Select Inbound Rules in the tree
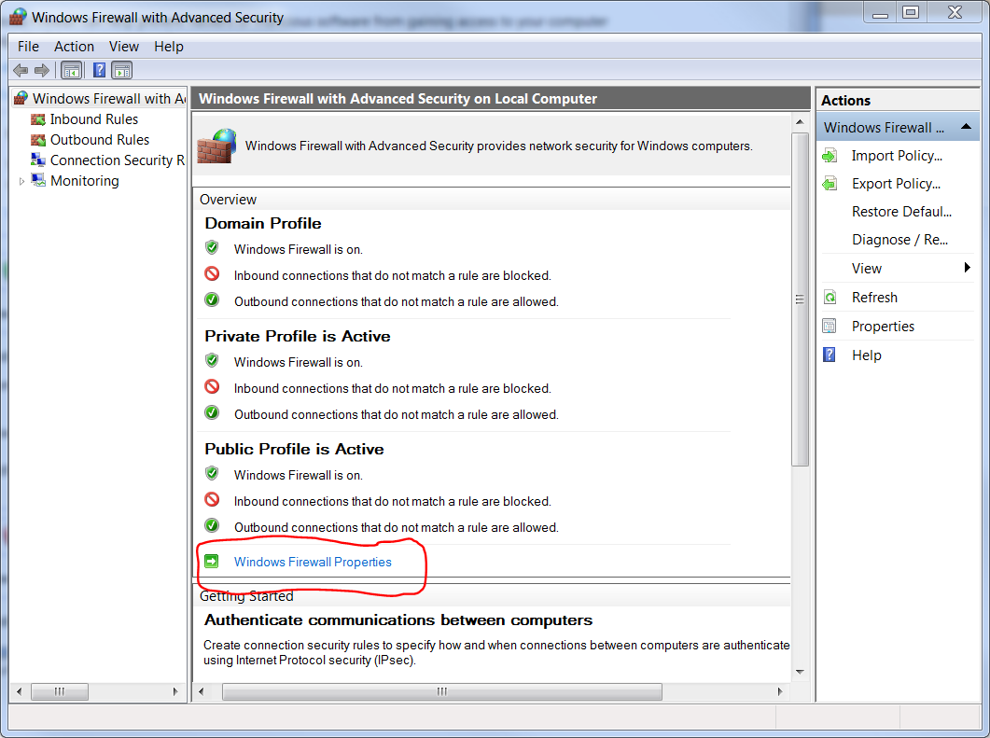The width and height of the screenshot is (990, 738). [x=94, y=119]
